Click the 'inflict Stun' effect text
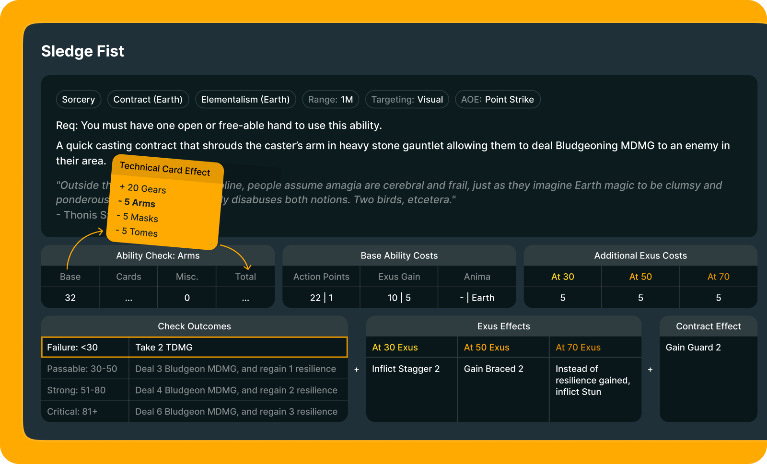The image size is (767, 464). (578, 392)
